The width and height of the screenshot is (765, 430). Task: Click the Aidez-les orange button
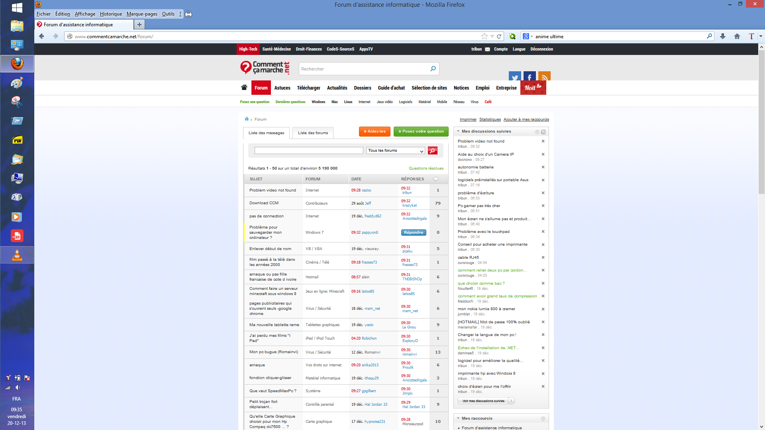pos(374,131)
